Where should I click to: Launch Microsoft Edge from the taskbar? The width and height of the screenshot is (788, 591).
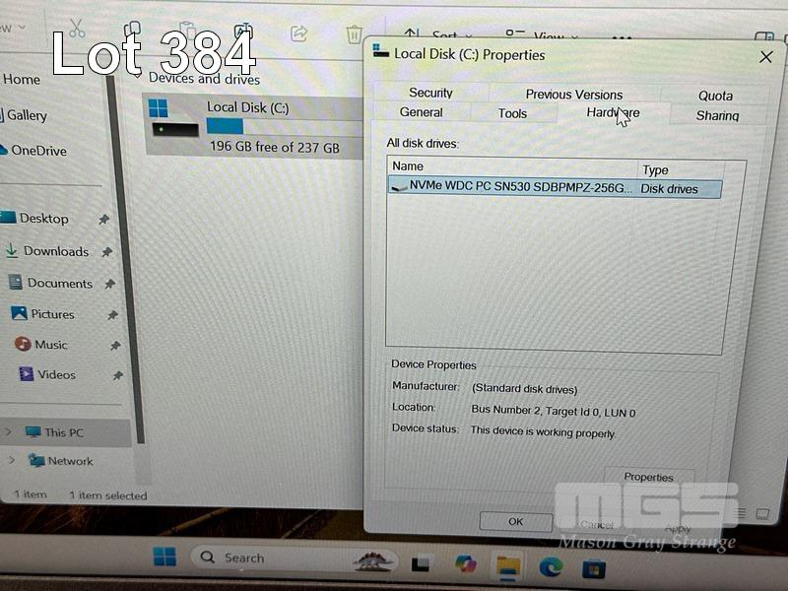click(551, 565)
